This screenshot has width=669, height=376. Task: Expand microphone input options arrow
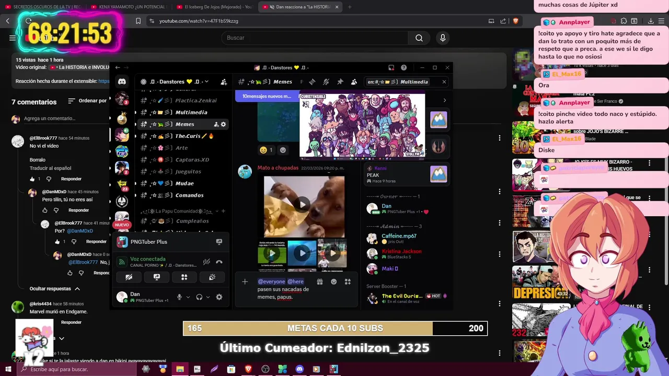(x=188, y=297)
